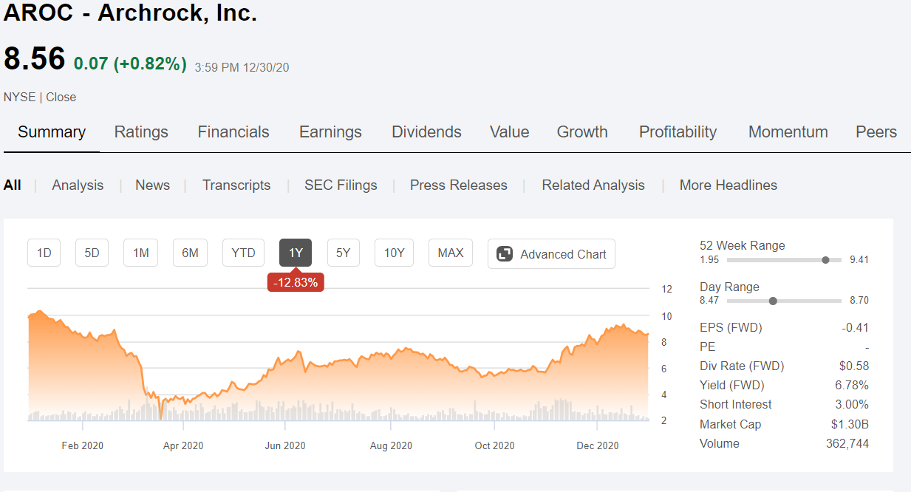Select the 1D chart range
911x492 pixels.
pyautogui.click(x=44, y=253)
